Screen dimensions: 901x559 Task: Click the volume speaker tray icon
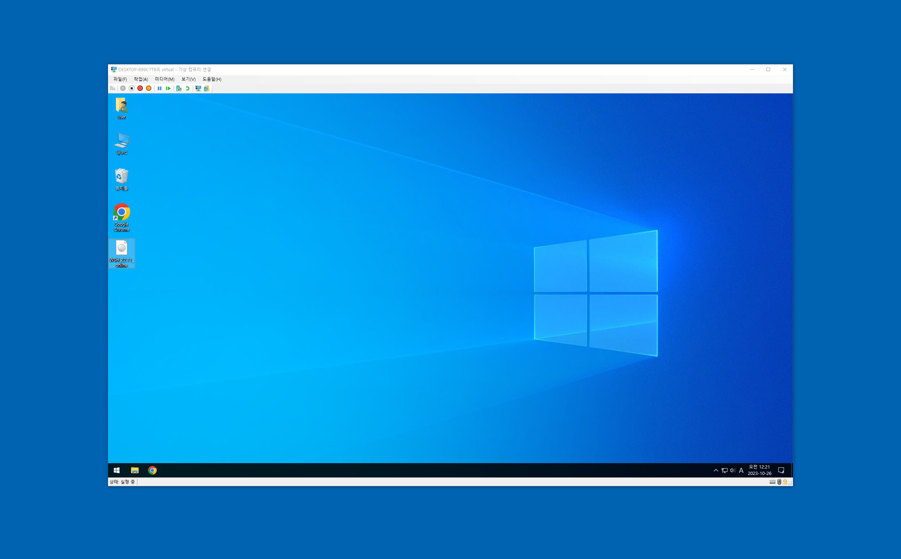pos(733,470)
